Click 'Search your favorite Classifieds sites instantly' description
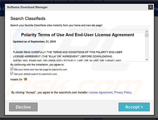 point(56,25)
